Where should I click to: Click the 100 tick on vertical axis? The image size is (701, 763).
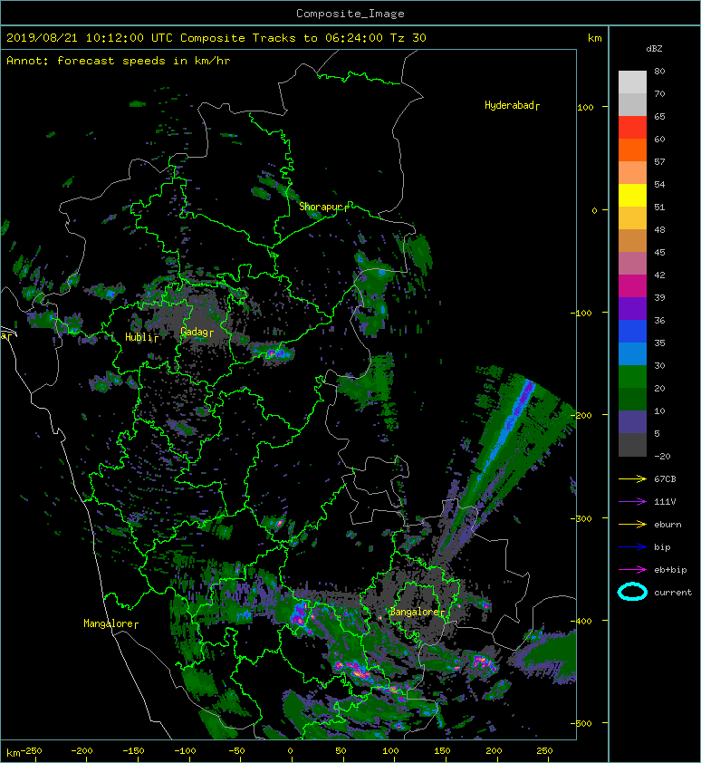[x=585, y=108]
